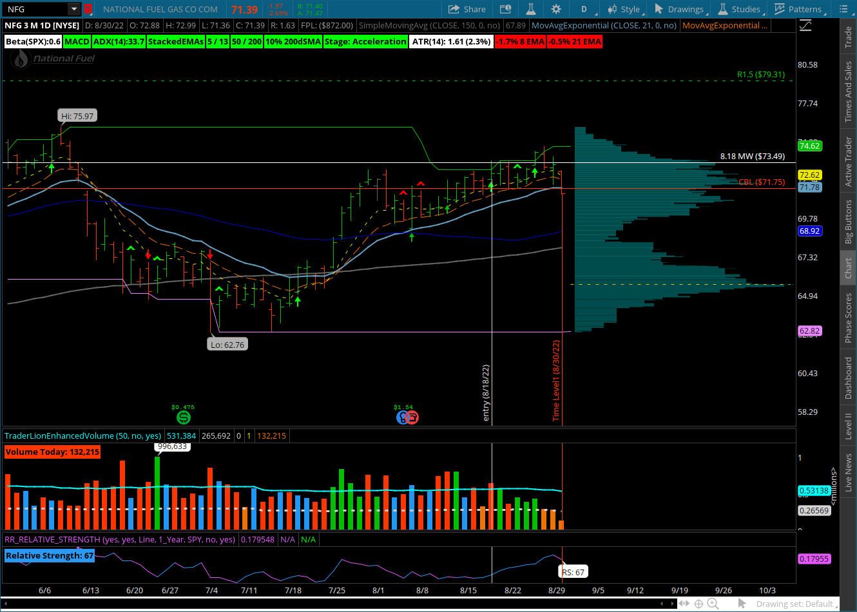Open the D timeframe dropdown
This screenshot has width=857, height=612.
587,9
